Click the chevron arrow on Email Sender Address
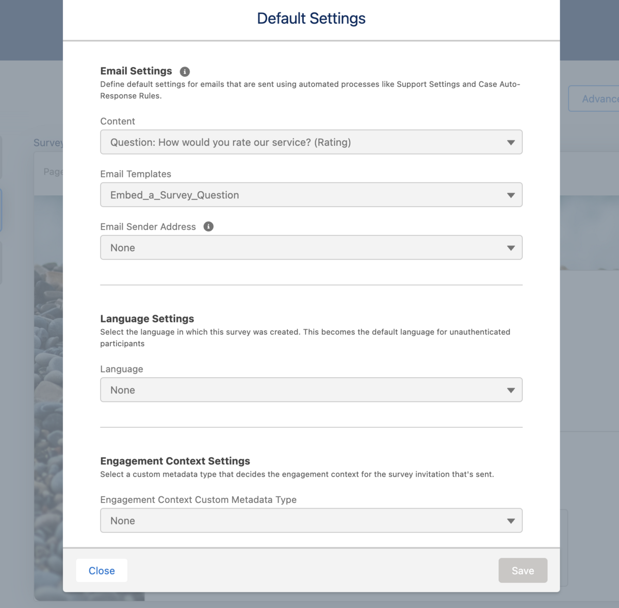The image size is (619, 608). pos(511,247)
